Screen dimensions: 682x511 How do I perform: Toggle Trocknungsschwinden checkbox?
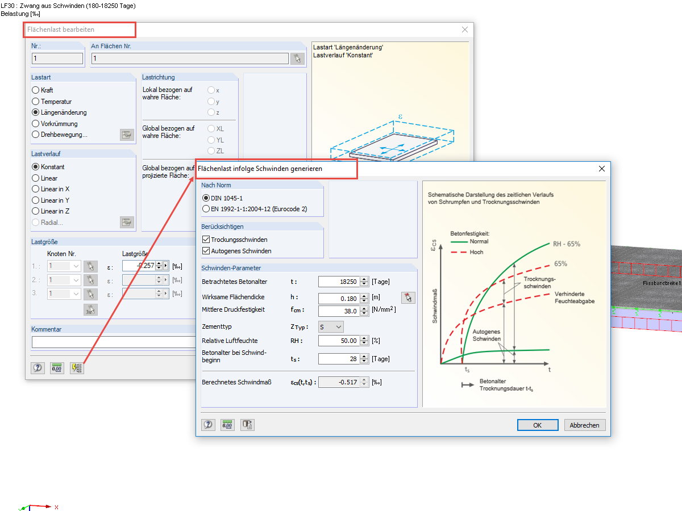pyautogui.click(x=206, y=240)
